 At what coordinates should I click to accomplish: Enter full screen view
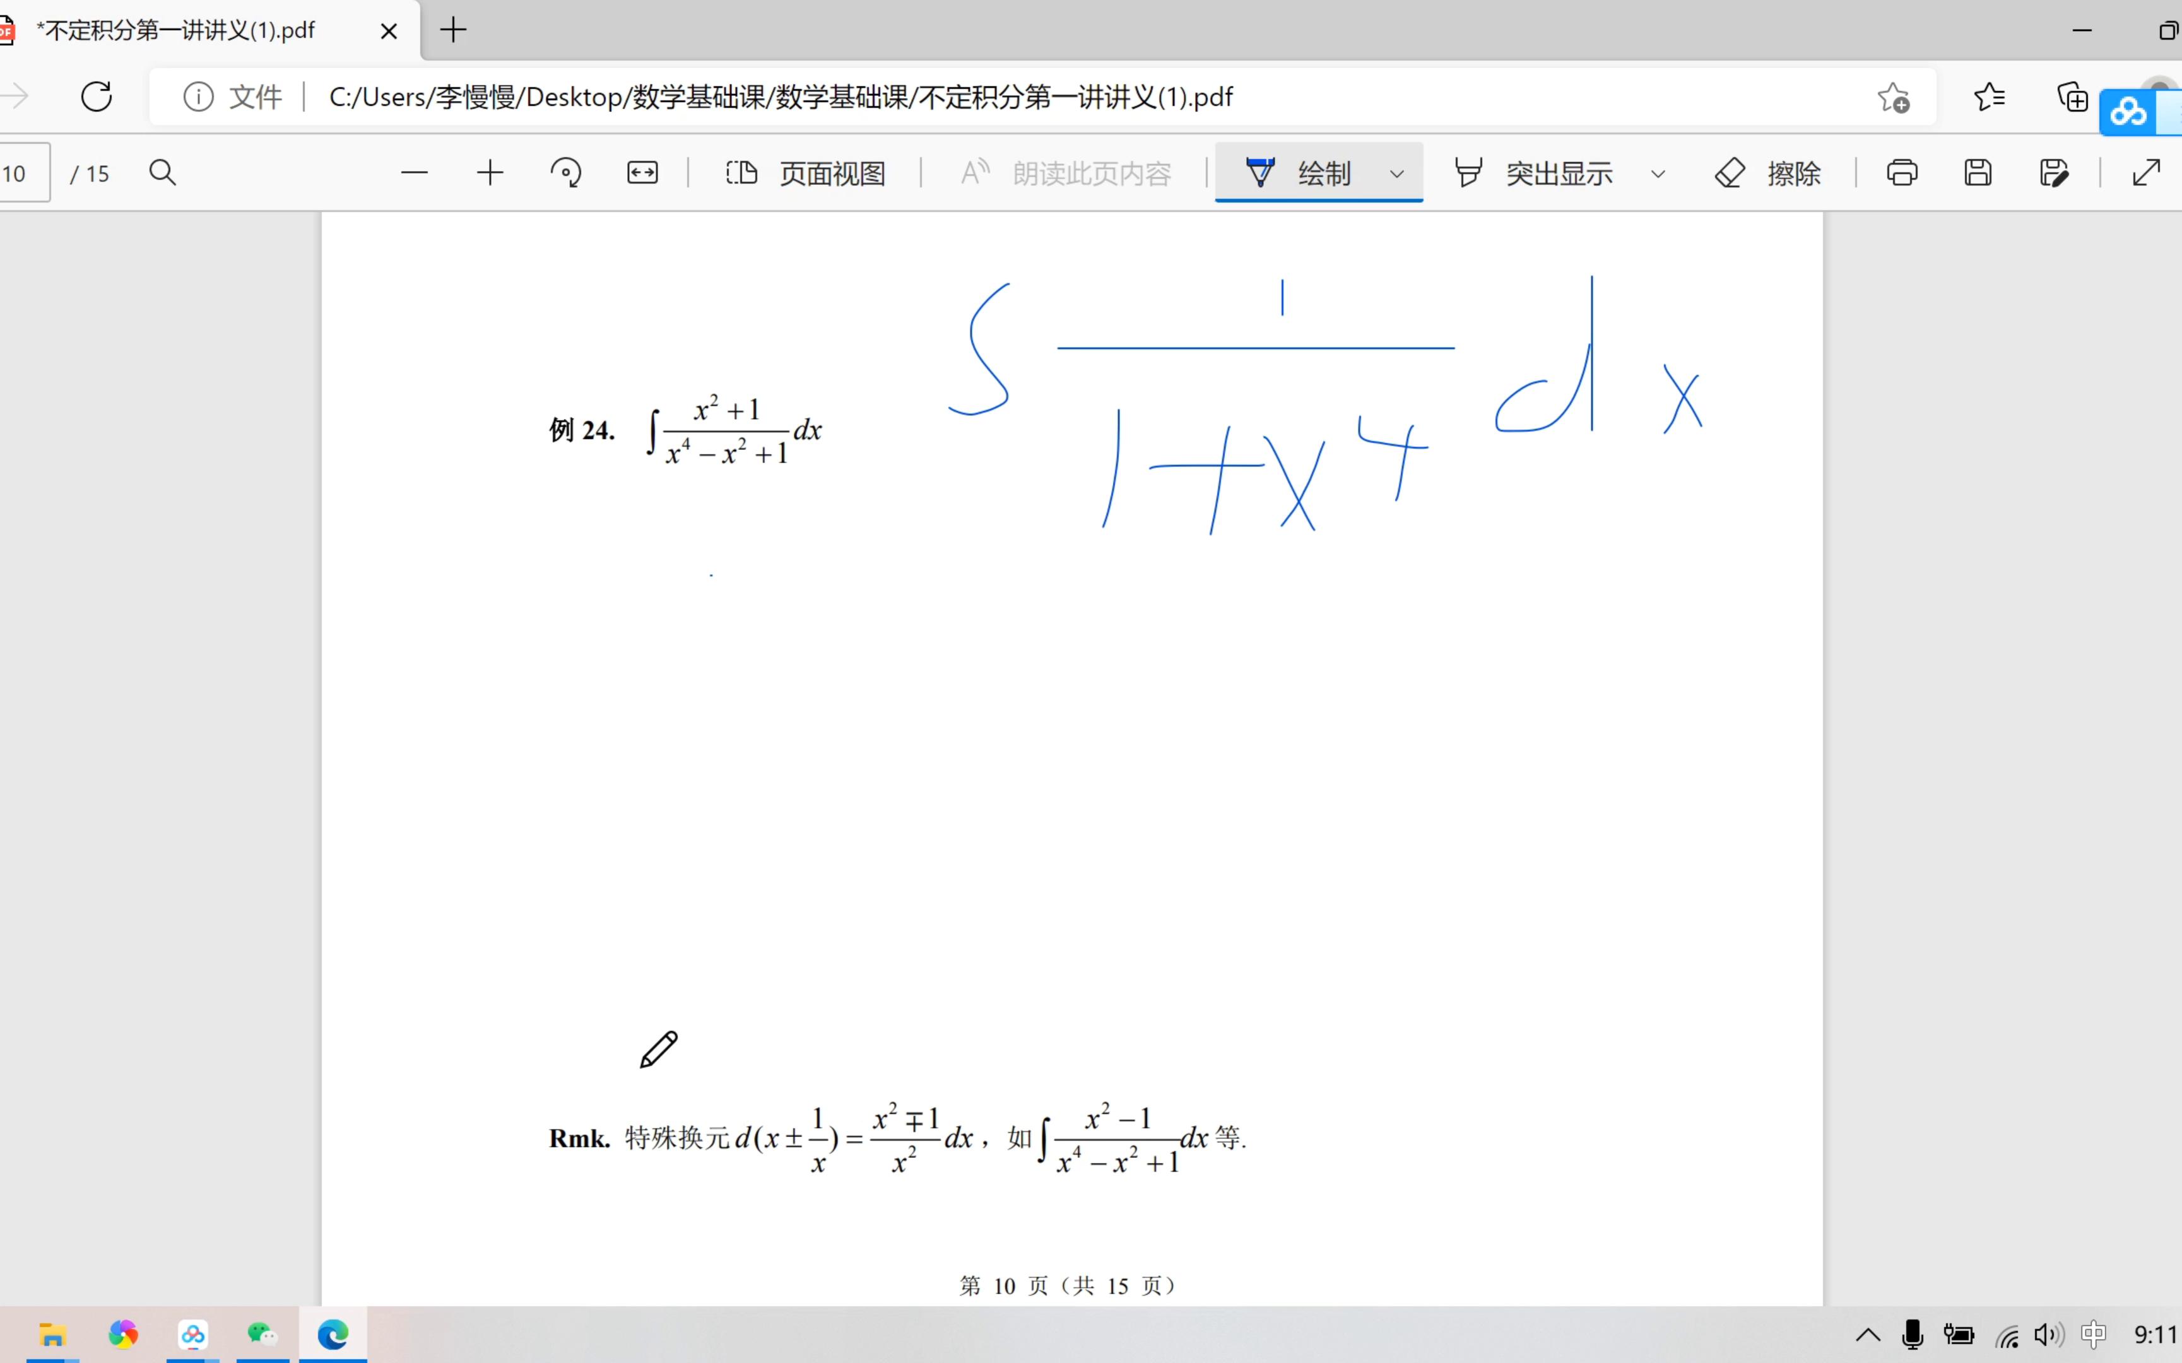2146,172
